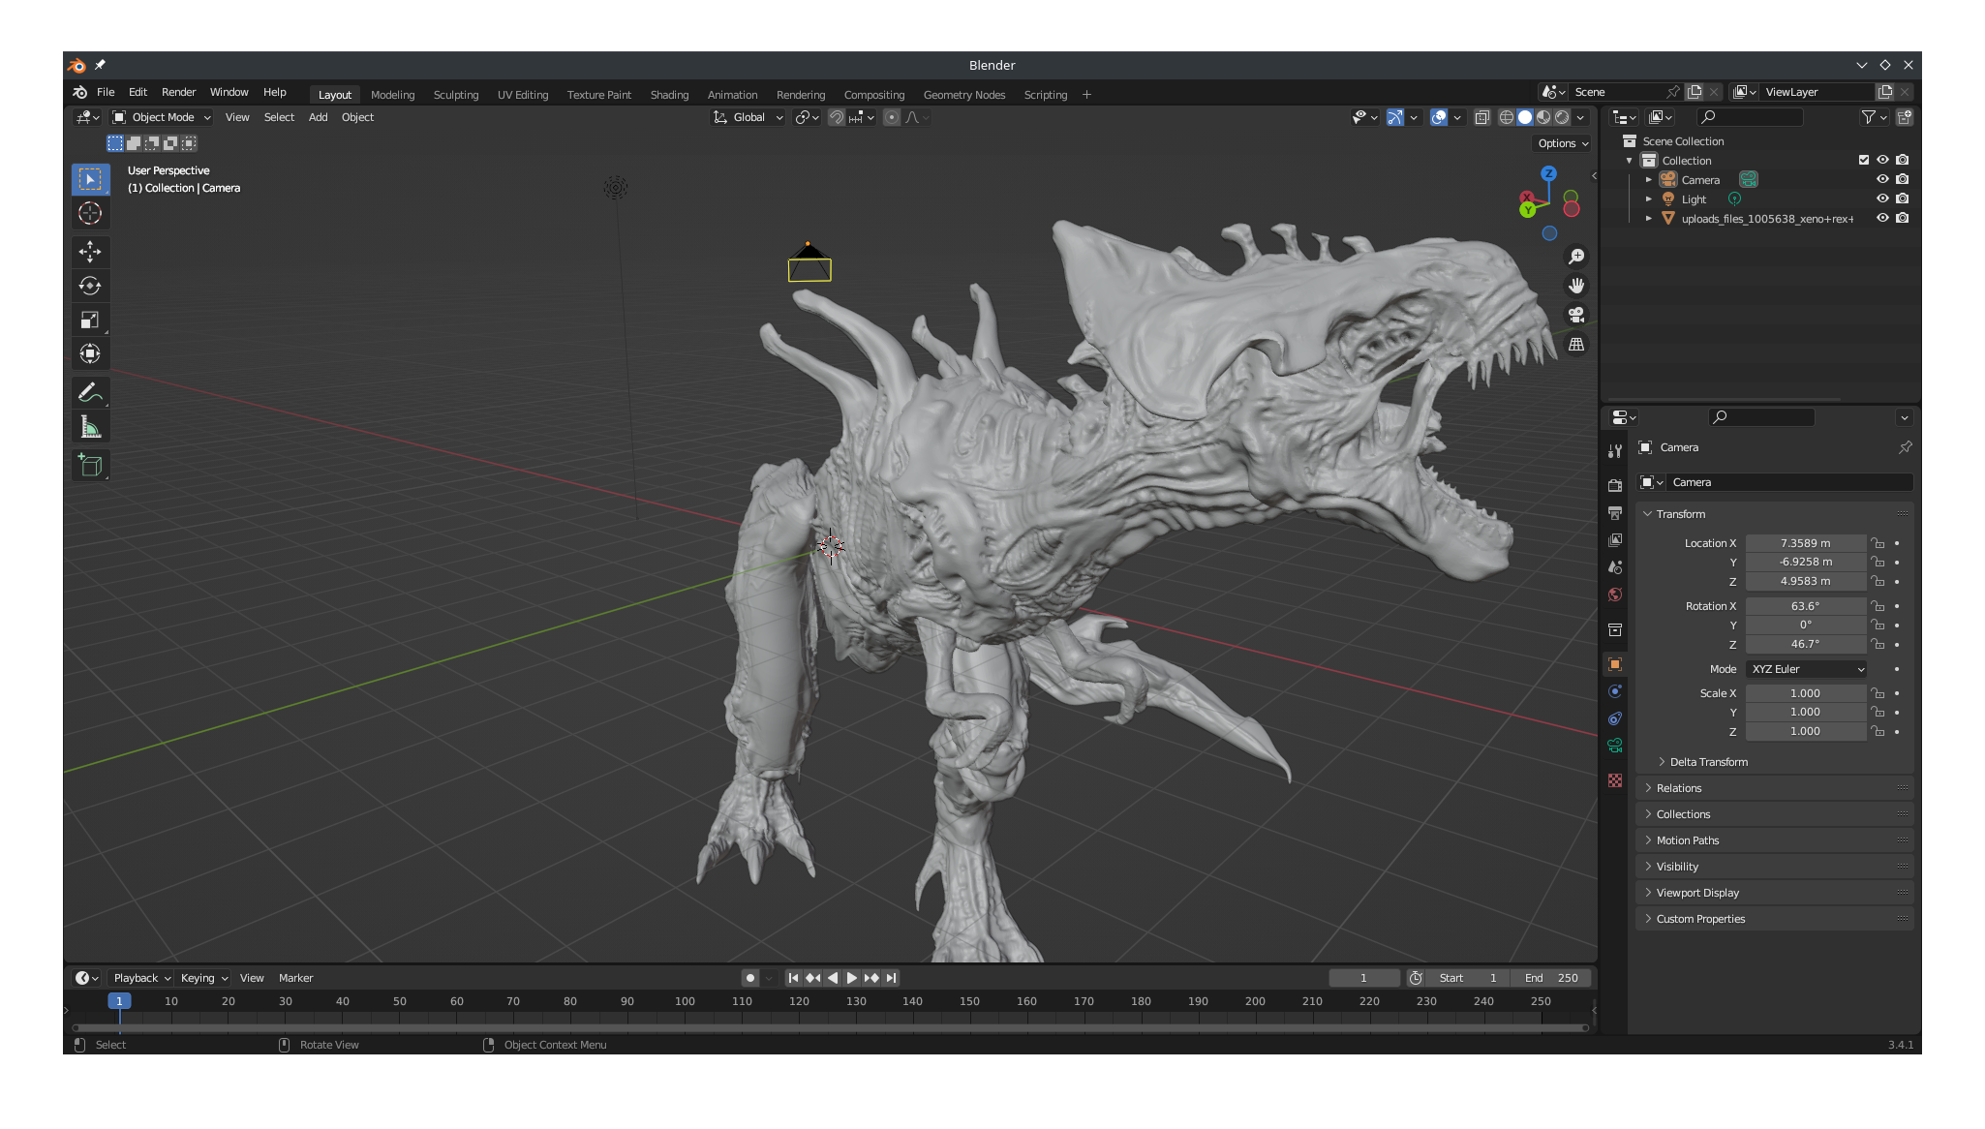1985x1129 pixels.
Task: Open the XYZ Euler rotation mode dropdown
Action: click(1807, 669)
